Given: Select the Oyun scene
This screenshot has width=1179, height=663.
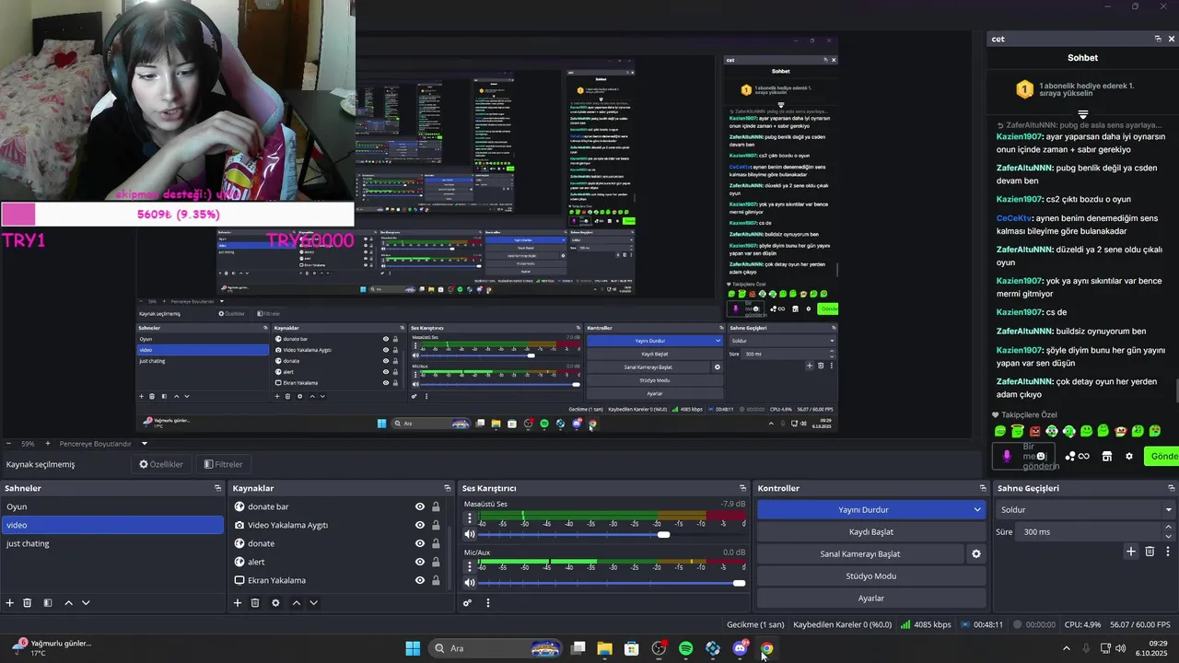Looking at the screenshot, I should pyautogui.click(x=112, y=506).
